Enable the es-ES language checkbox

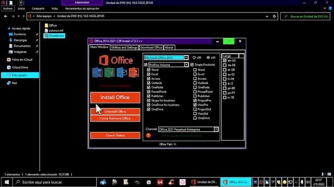(x=224, y=74)
